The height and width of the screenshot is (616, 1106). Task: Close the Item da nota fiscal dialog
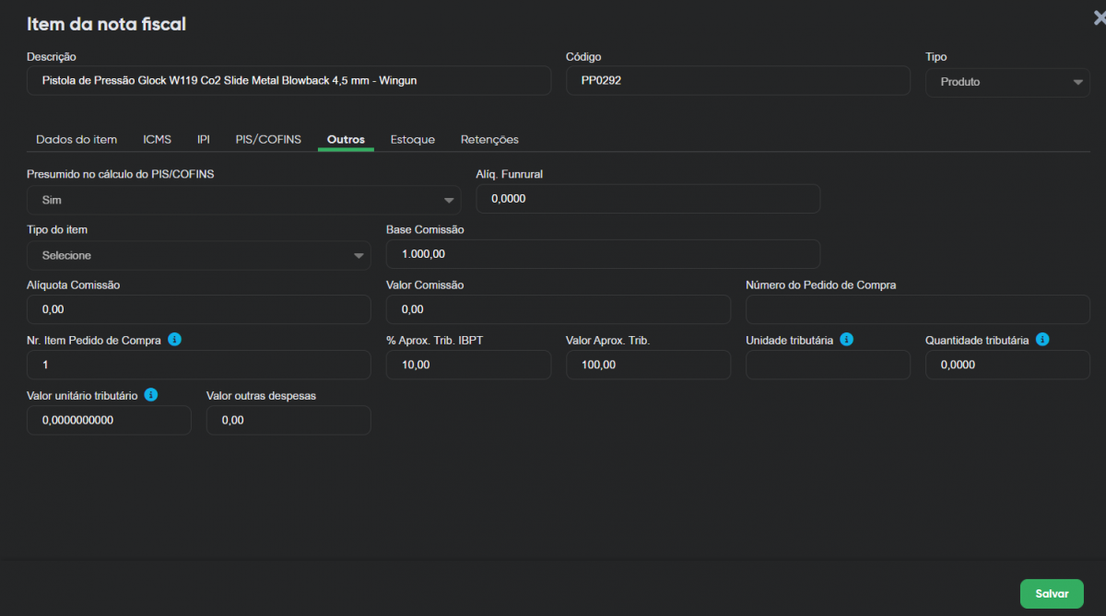pyautogui.click(x=1099, y=17)
